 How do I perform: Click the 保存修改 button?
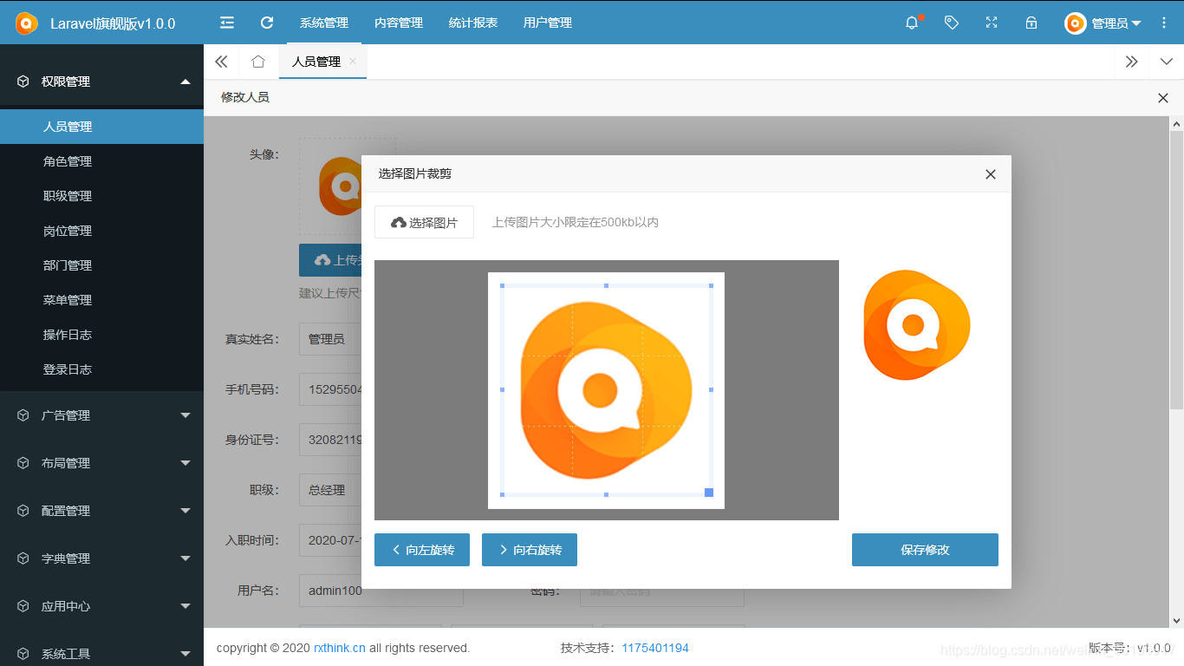click(x=925, y=550)
